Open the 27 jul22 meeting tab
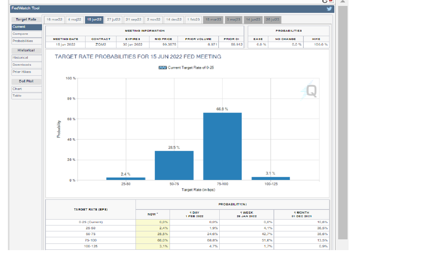The width and height of the screenshot is (424, 264). 114,20
